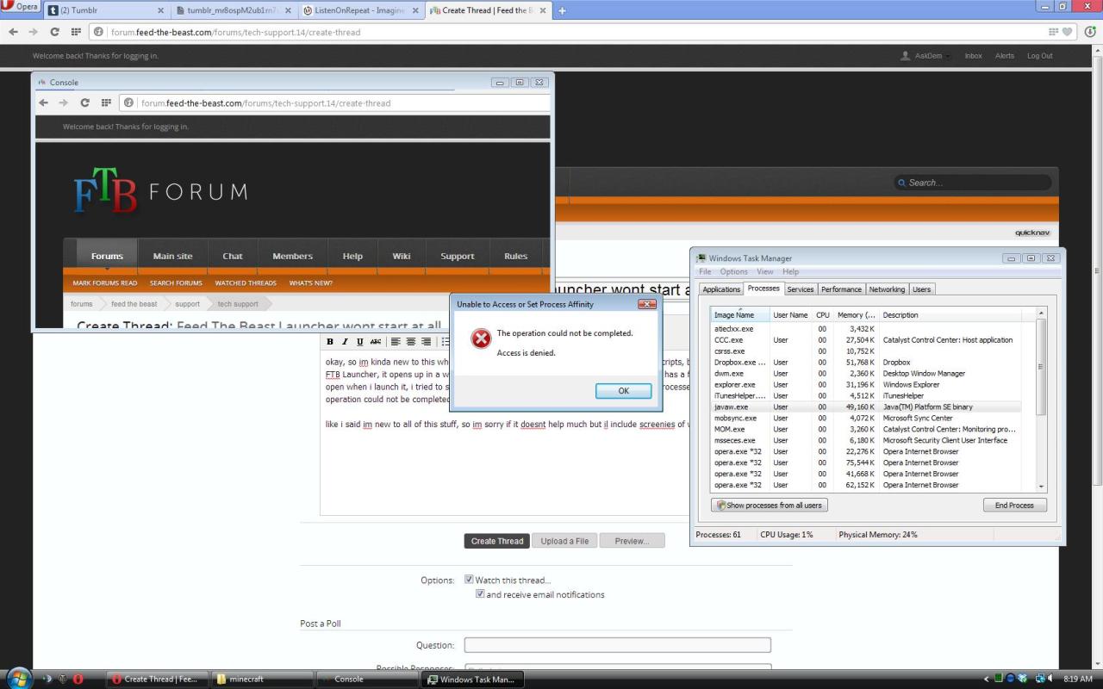This screenshot has height=689, width=1103.
Task: Toggle 'and receive email notifications' checkbox
Action: 480,594
